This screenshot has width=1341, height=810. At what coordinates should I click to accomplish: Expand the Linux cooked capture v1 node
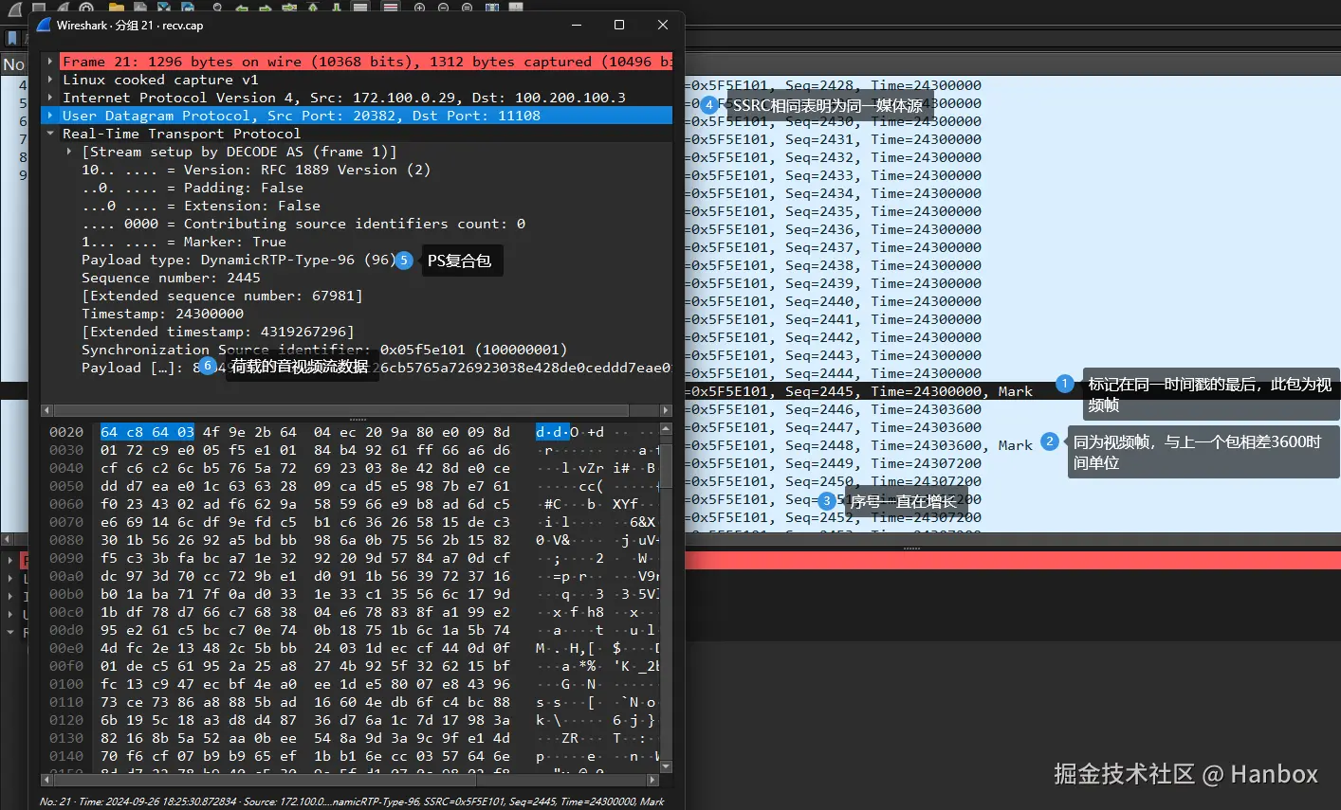(x=50, y=80)
